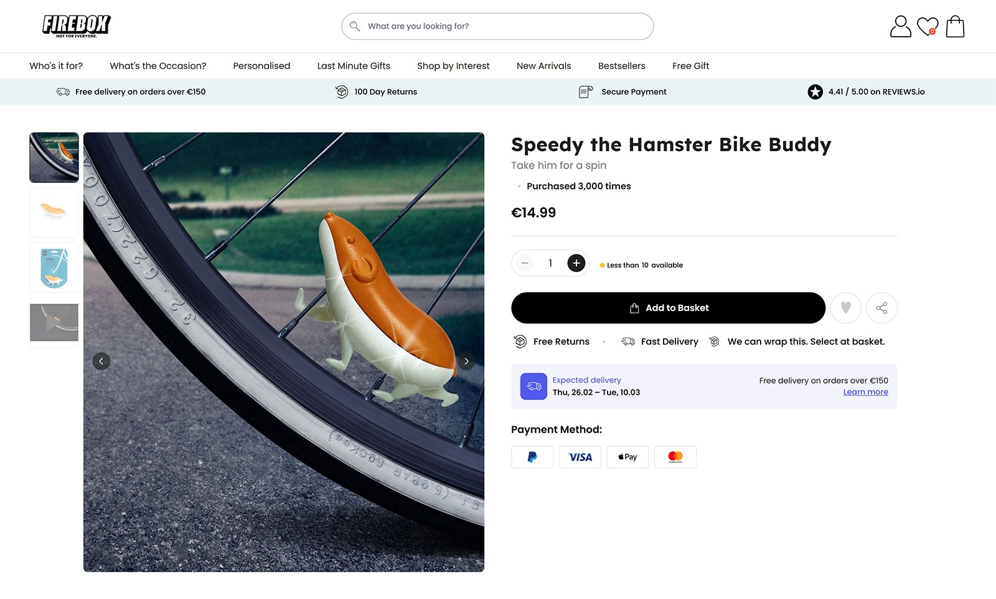Click the Add to Basket button
Viewport: 996px width, 599px height.
668,307
